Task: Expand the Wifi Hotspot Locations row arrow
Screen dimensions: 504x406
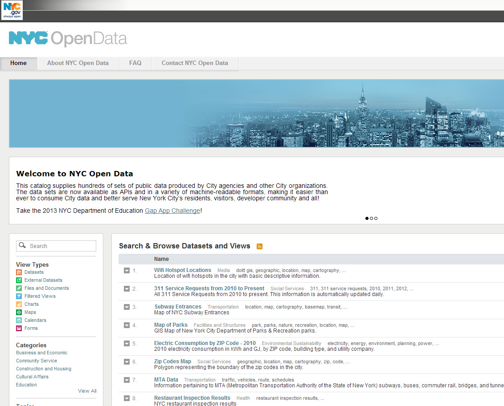Action: pos(127,271)
